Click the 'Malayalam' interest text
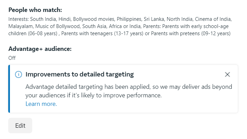Viewport: 247px width, 139px height. pyautogui.click(x=19, y=26)
